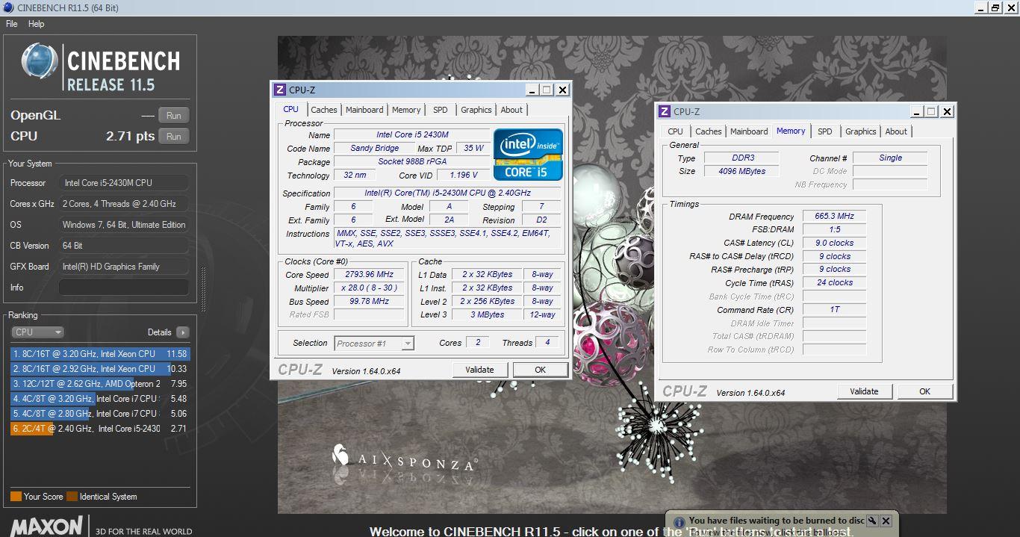Screen dimensions: 1020x537
Task: Open Mainboard tab in right CPU-Z window
Action: coord(749,131)
